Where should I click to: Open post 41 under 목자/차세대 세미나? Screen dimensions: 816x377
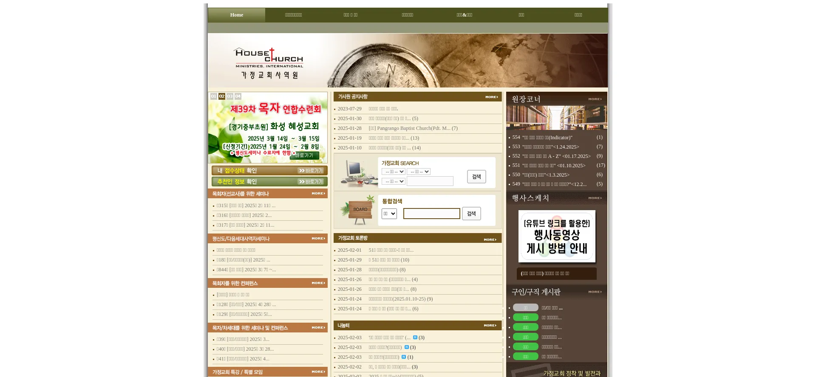(243, 359)
